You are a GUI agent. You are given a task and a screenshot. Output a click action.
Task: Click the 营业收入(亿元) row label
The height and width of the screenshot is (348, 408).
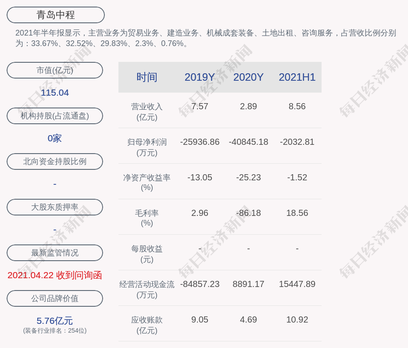[x=147, y=112]
